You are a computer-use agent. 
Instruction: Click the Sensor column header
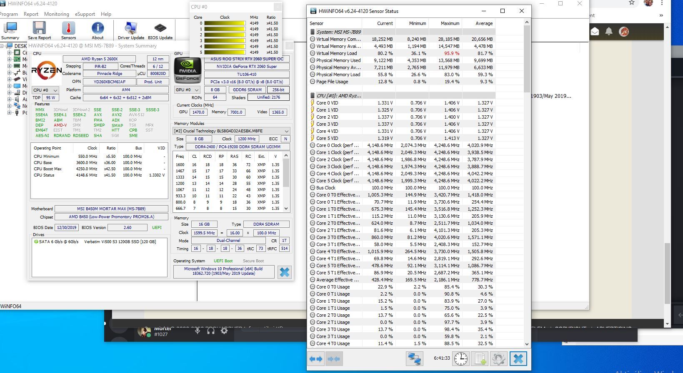pos(335,23)
